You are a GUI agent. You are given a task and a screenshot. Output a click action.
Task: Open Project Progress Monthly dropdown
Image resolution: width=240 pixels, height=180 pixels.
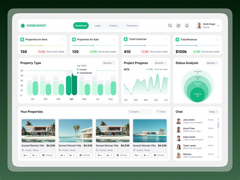(x=160, y=63)
